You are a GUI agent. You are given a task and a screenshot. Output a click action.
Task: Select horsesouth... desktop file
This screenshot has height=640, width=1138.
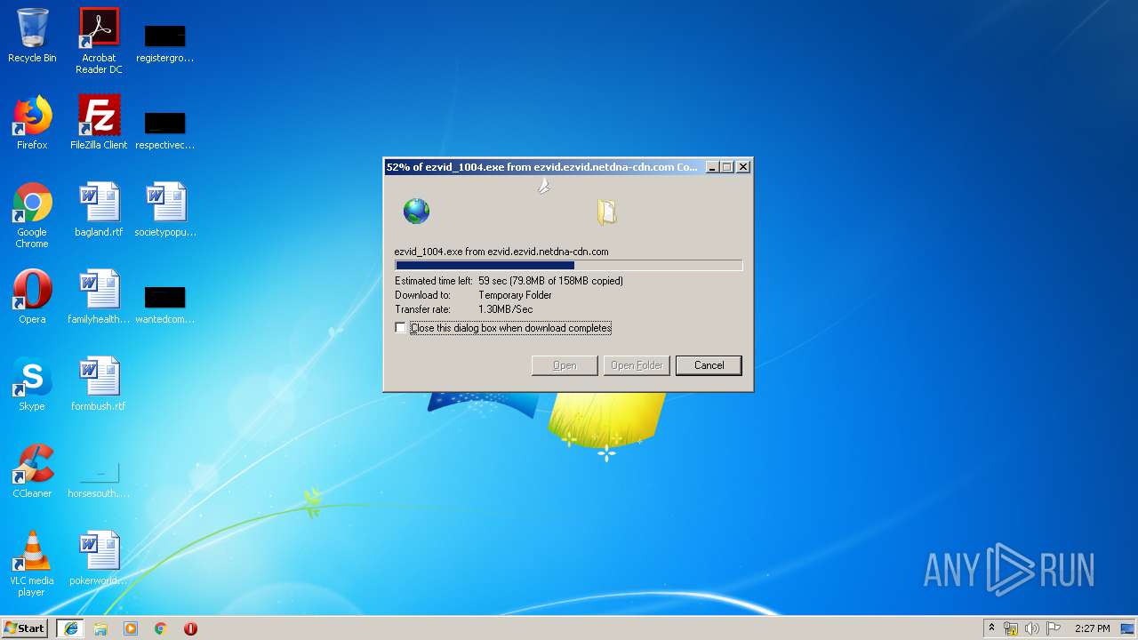pyautogui.click(x=99, y=480)
